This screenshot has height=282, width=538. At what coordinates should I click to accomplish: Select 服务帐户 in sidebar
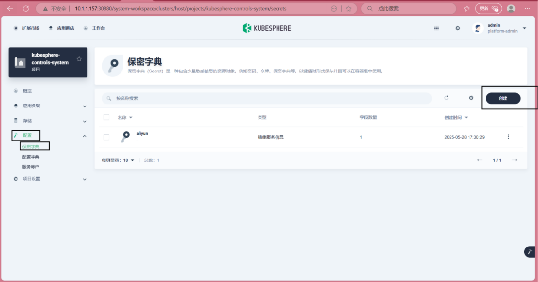pyautogui.click(x=31, y=167)
